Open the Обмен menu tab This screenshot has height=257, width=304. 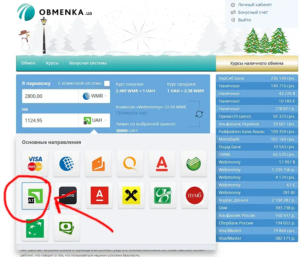28,63
